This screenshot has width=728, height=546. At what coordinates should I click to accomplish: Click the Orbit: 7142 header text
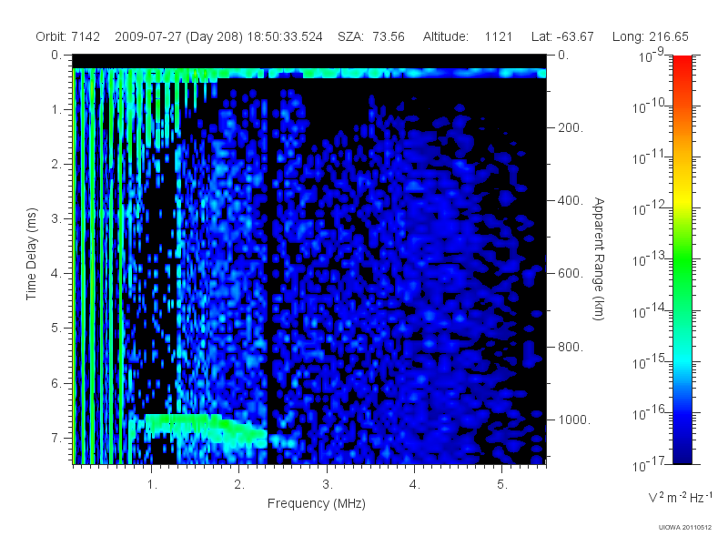[67, 36]
